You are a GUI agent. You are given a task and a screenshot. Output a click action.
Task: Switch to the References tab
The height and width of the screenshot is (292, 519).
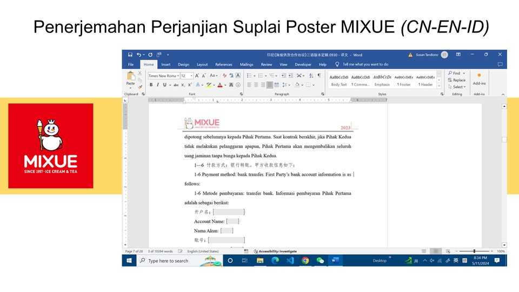click(224, 64)
